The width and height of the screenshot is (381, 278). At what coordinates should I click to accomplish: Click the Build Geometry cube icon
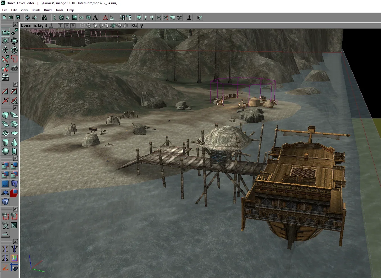139,17
